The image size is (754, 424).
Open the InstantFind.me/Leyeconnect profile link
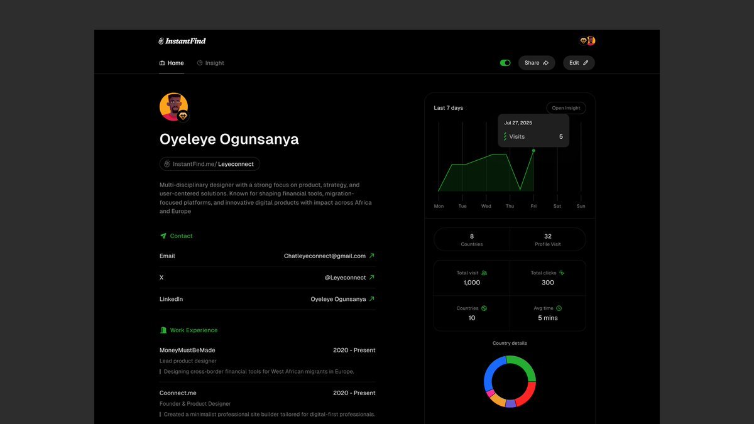(x=210, y=164)
